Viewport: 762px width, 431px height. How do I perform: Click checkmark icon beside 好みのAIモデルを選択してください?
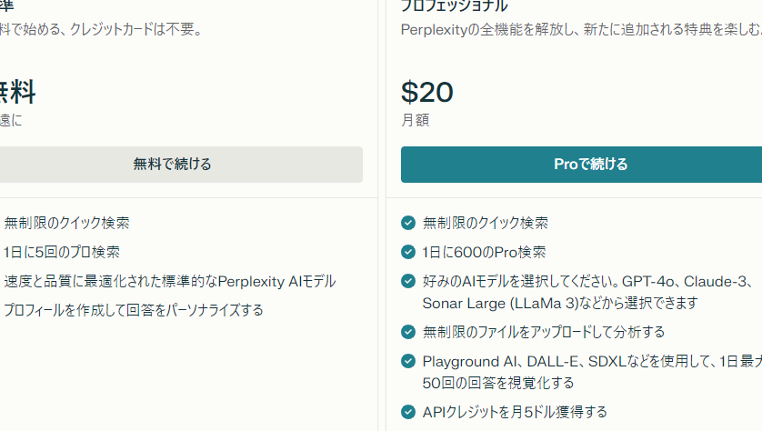point(408,281)
